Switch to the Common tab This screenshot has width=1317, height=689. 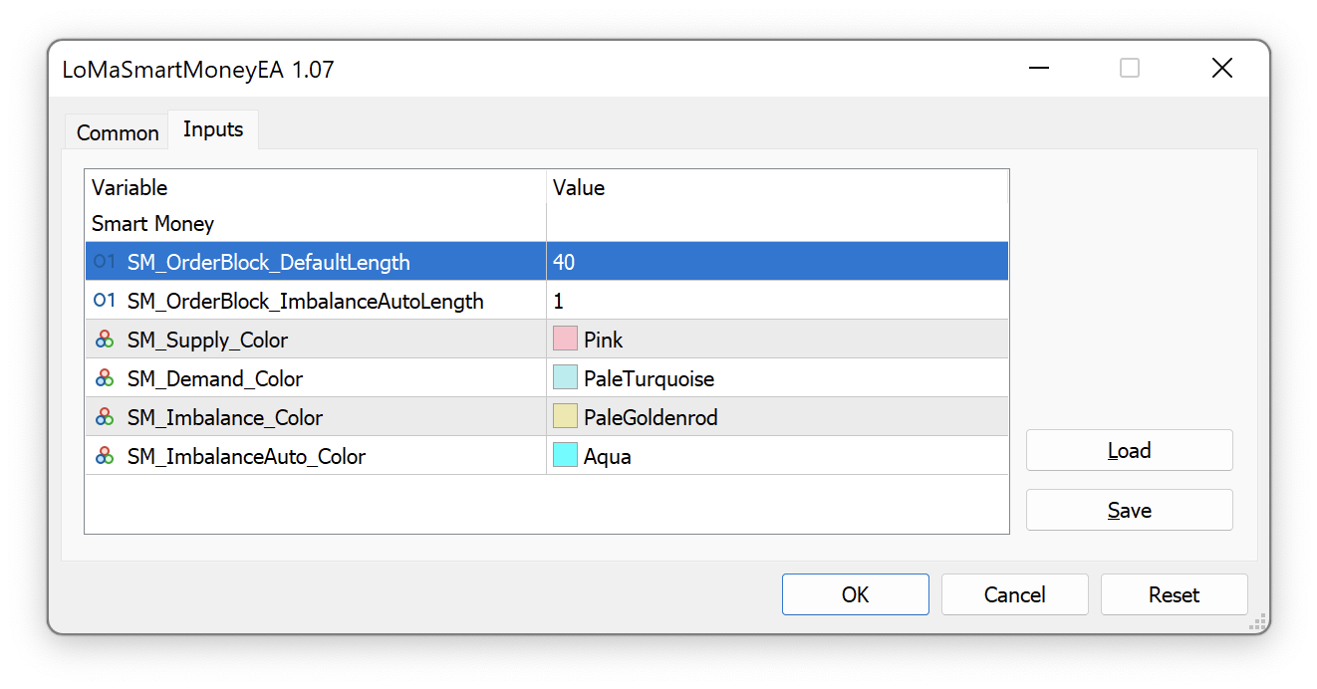click(116, 131)
